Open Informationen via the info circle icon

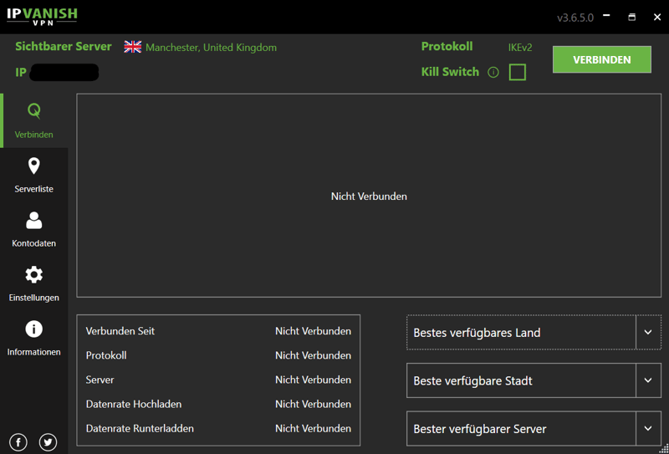point(33,329)
